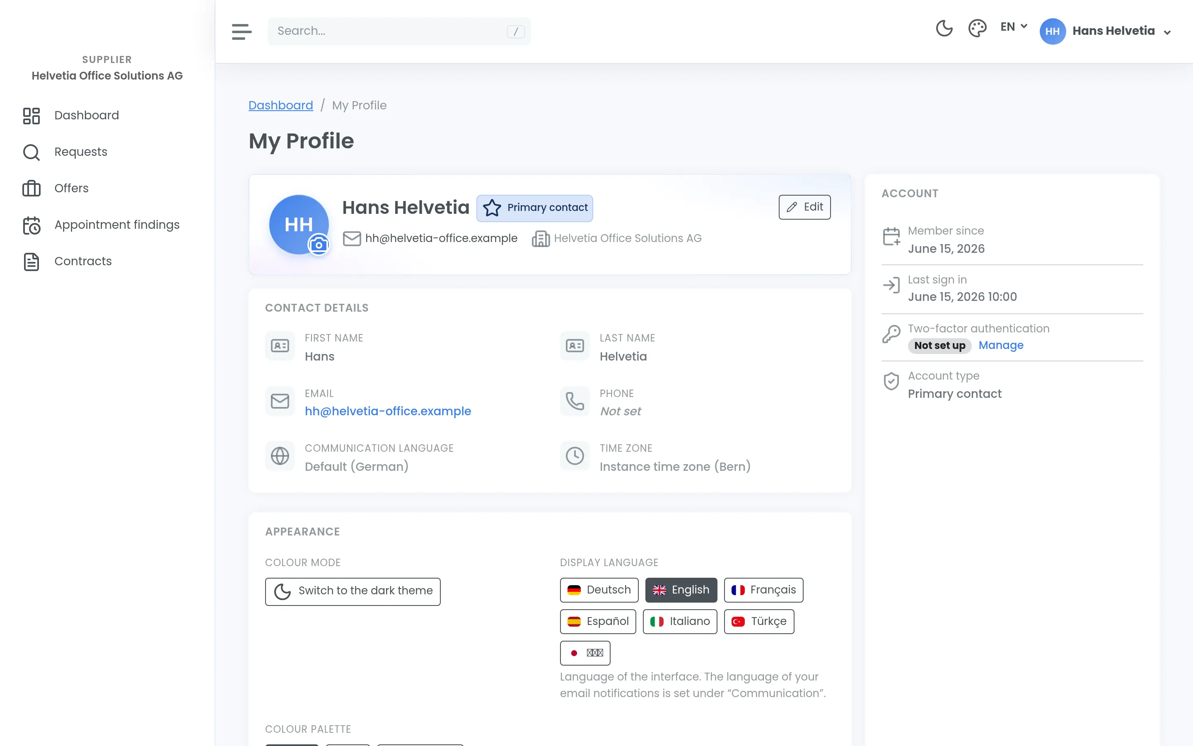Click the HH avatar in top header

[x=1053, y=31]
